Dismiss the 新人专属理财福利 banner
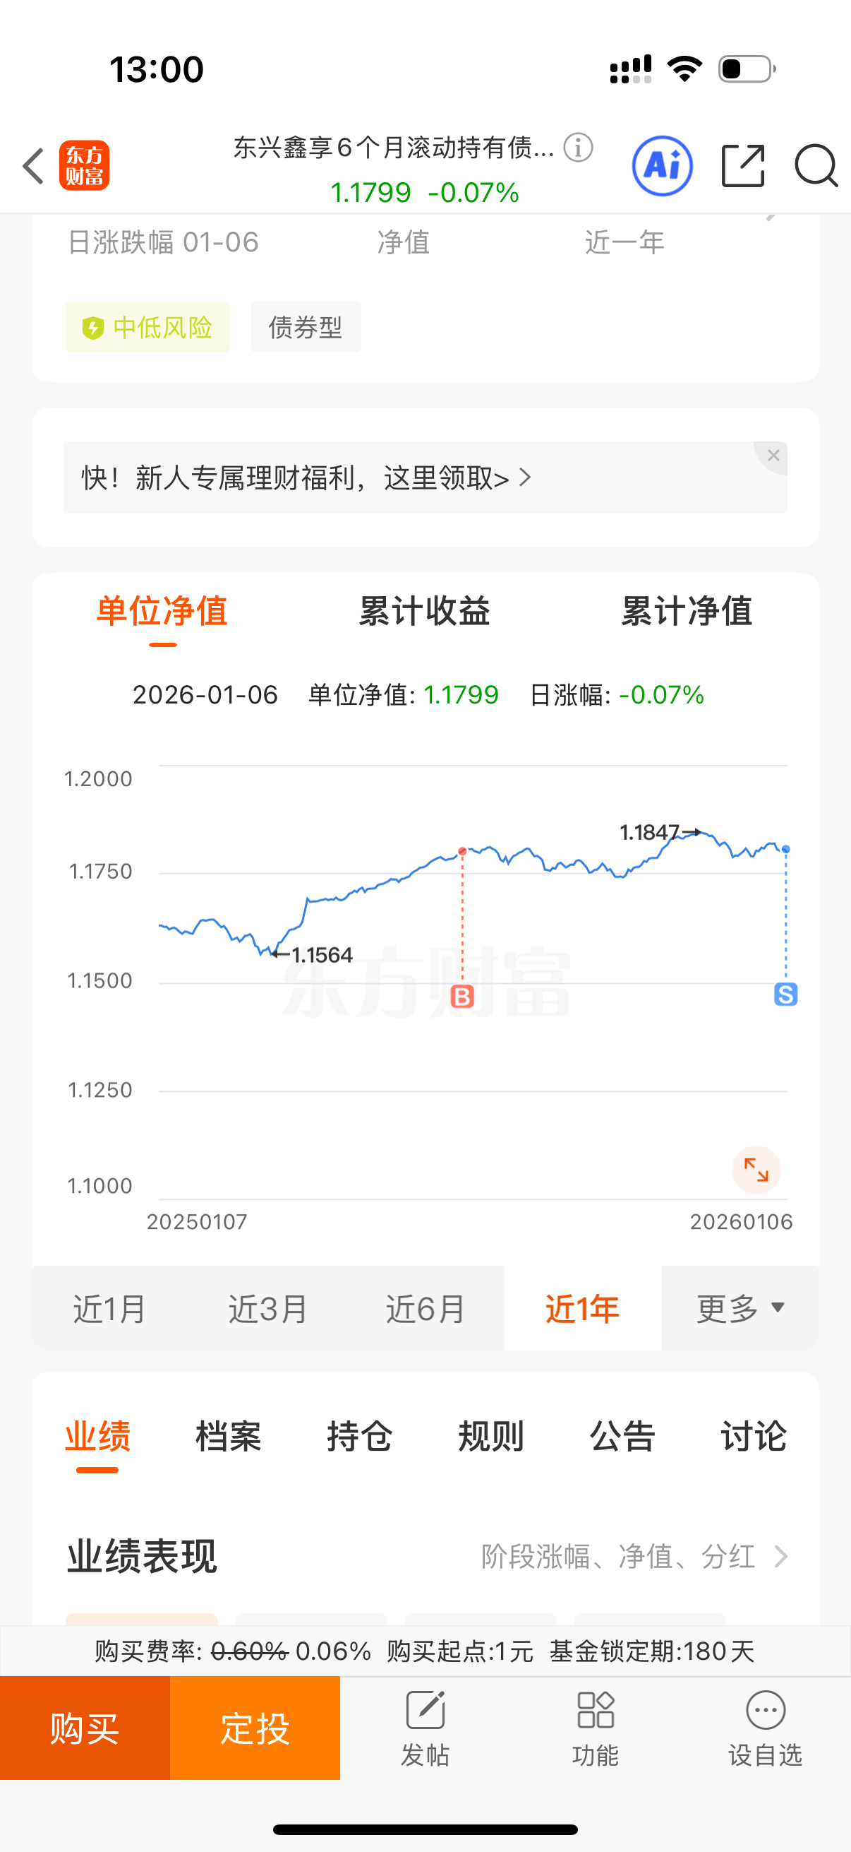The height and width of the screenshot is (1852, 851). click(x=773, y=456)
